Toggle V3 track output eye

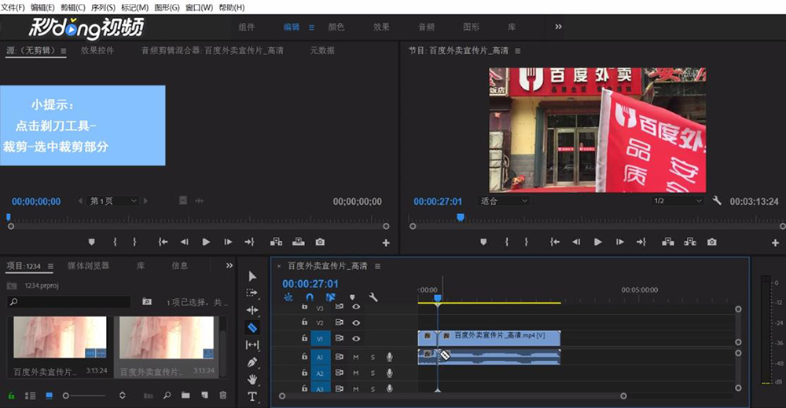coord(356,307)
